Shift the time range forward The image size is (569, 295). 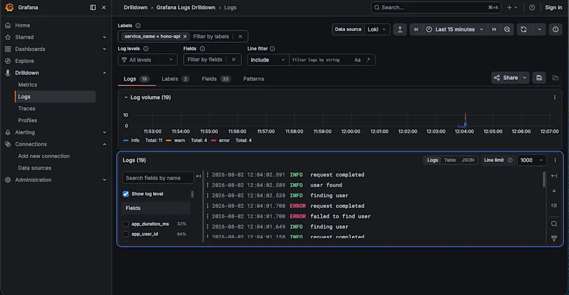click(494, 29)
